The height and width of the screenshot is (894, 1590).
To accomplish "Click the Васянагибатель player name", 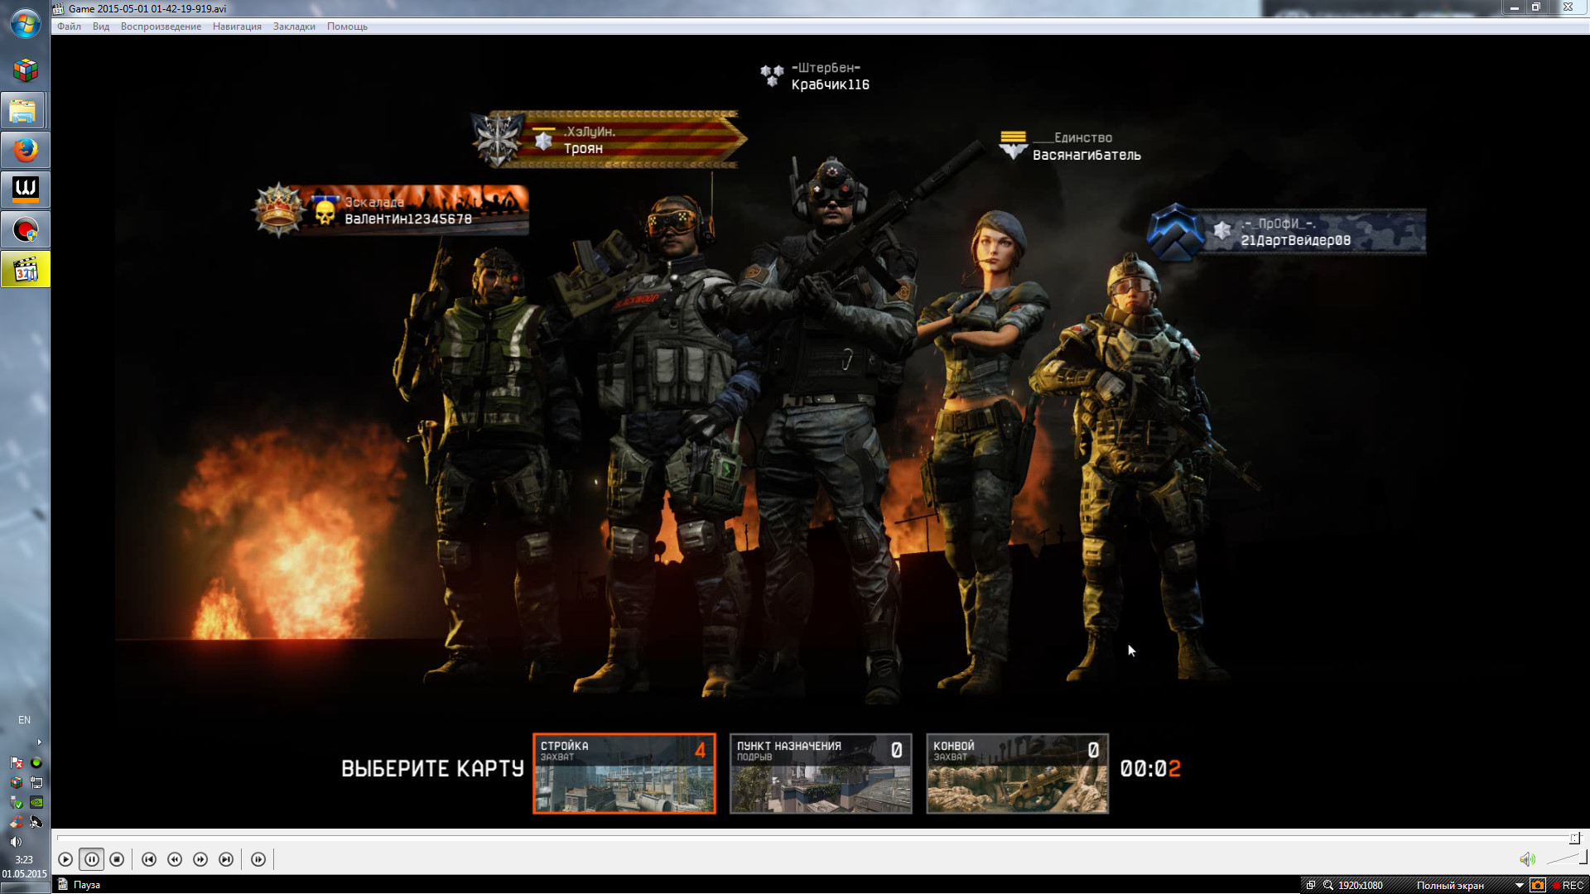I will (x=1086, y=155).
